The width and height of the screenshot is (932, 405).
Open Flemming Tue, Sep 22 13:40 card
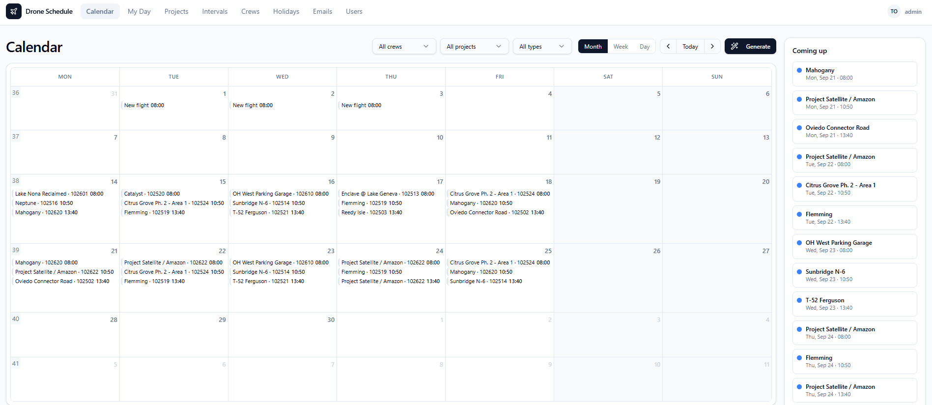pos(854,218)
